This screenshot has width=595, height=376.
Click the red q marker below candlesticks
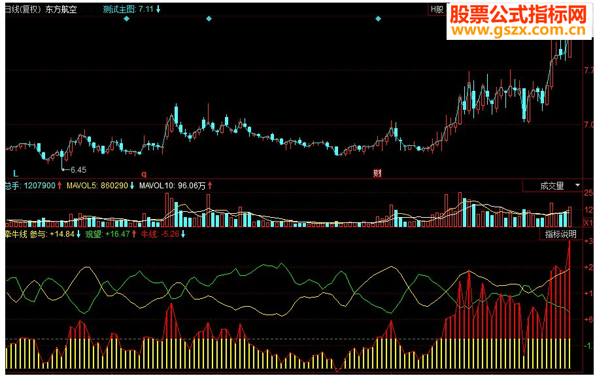point(144,174)
